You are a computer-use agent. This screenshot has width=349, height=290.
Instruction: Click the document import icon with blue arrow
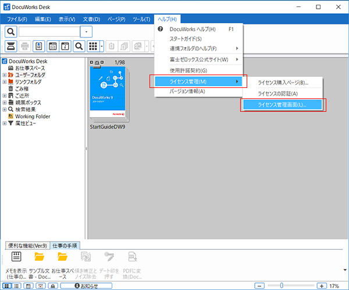[x=39, y=47]
